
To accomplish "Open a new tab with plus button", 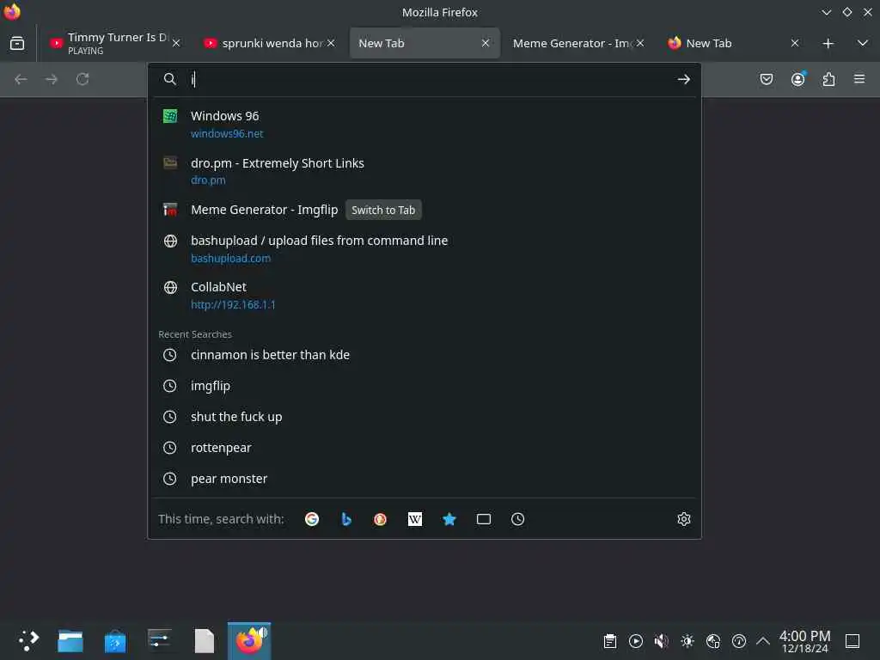I will click(828, 43).
